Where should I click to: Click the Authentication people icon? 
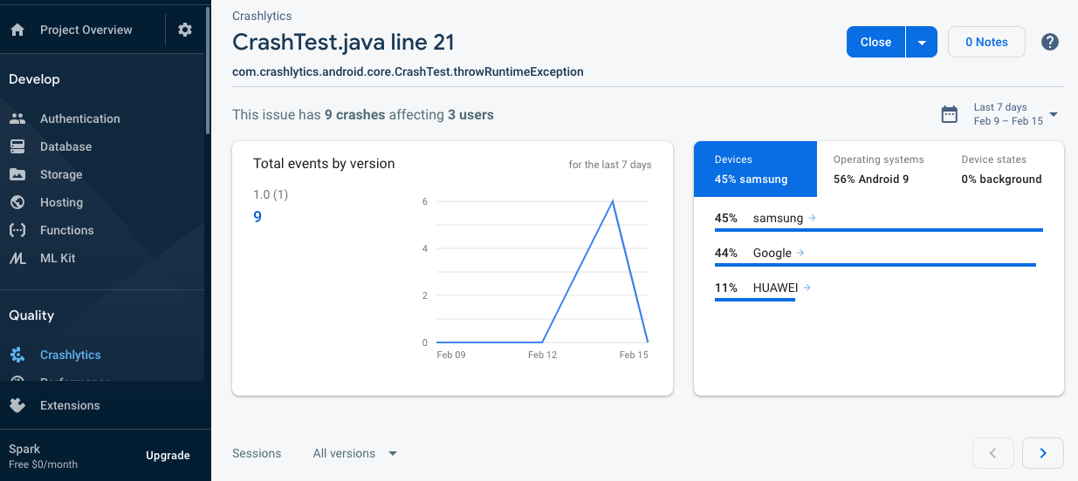[x=17, y=119]
